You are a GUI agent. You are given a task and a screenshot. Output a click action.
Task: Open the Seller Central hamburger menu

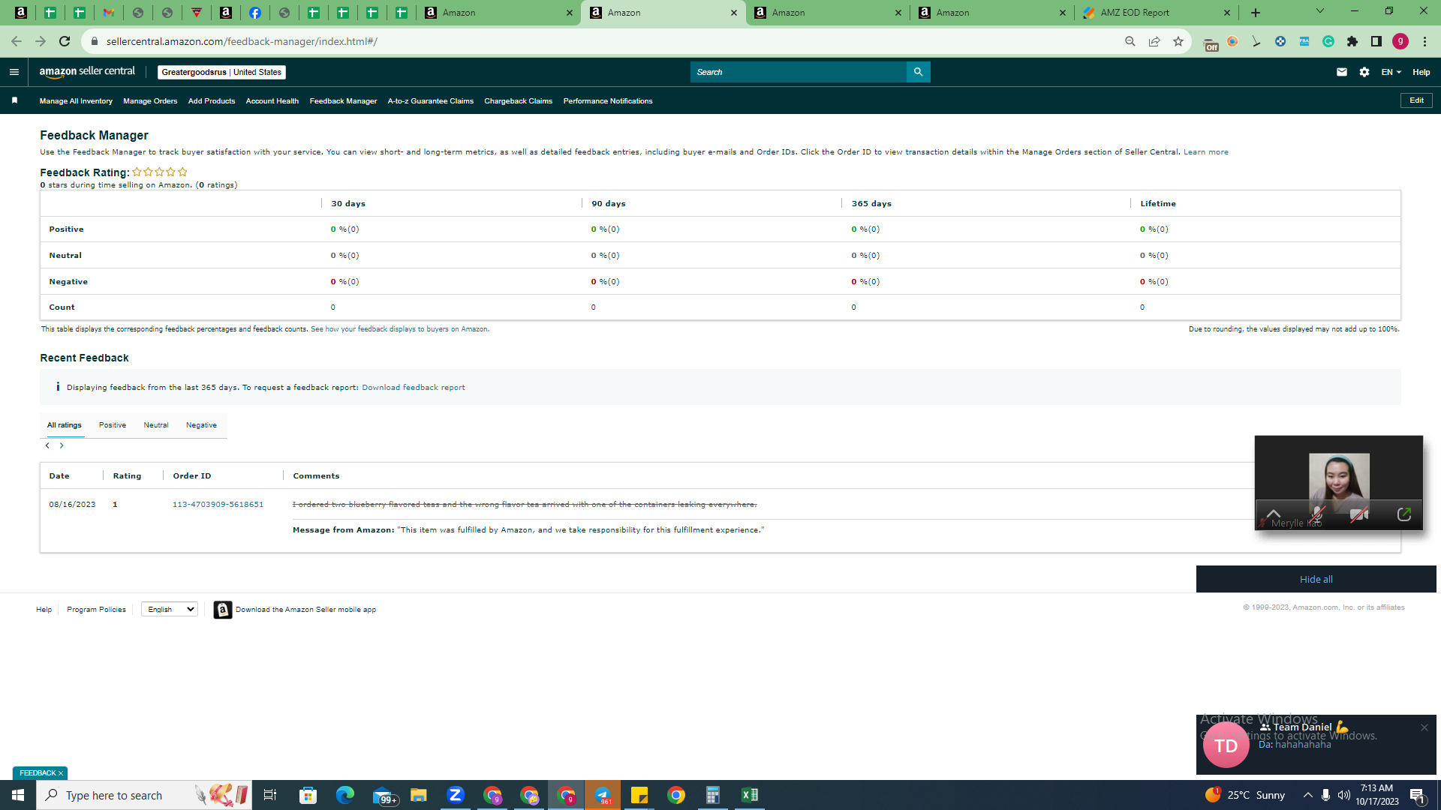[x=14, y=72]
